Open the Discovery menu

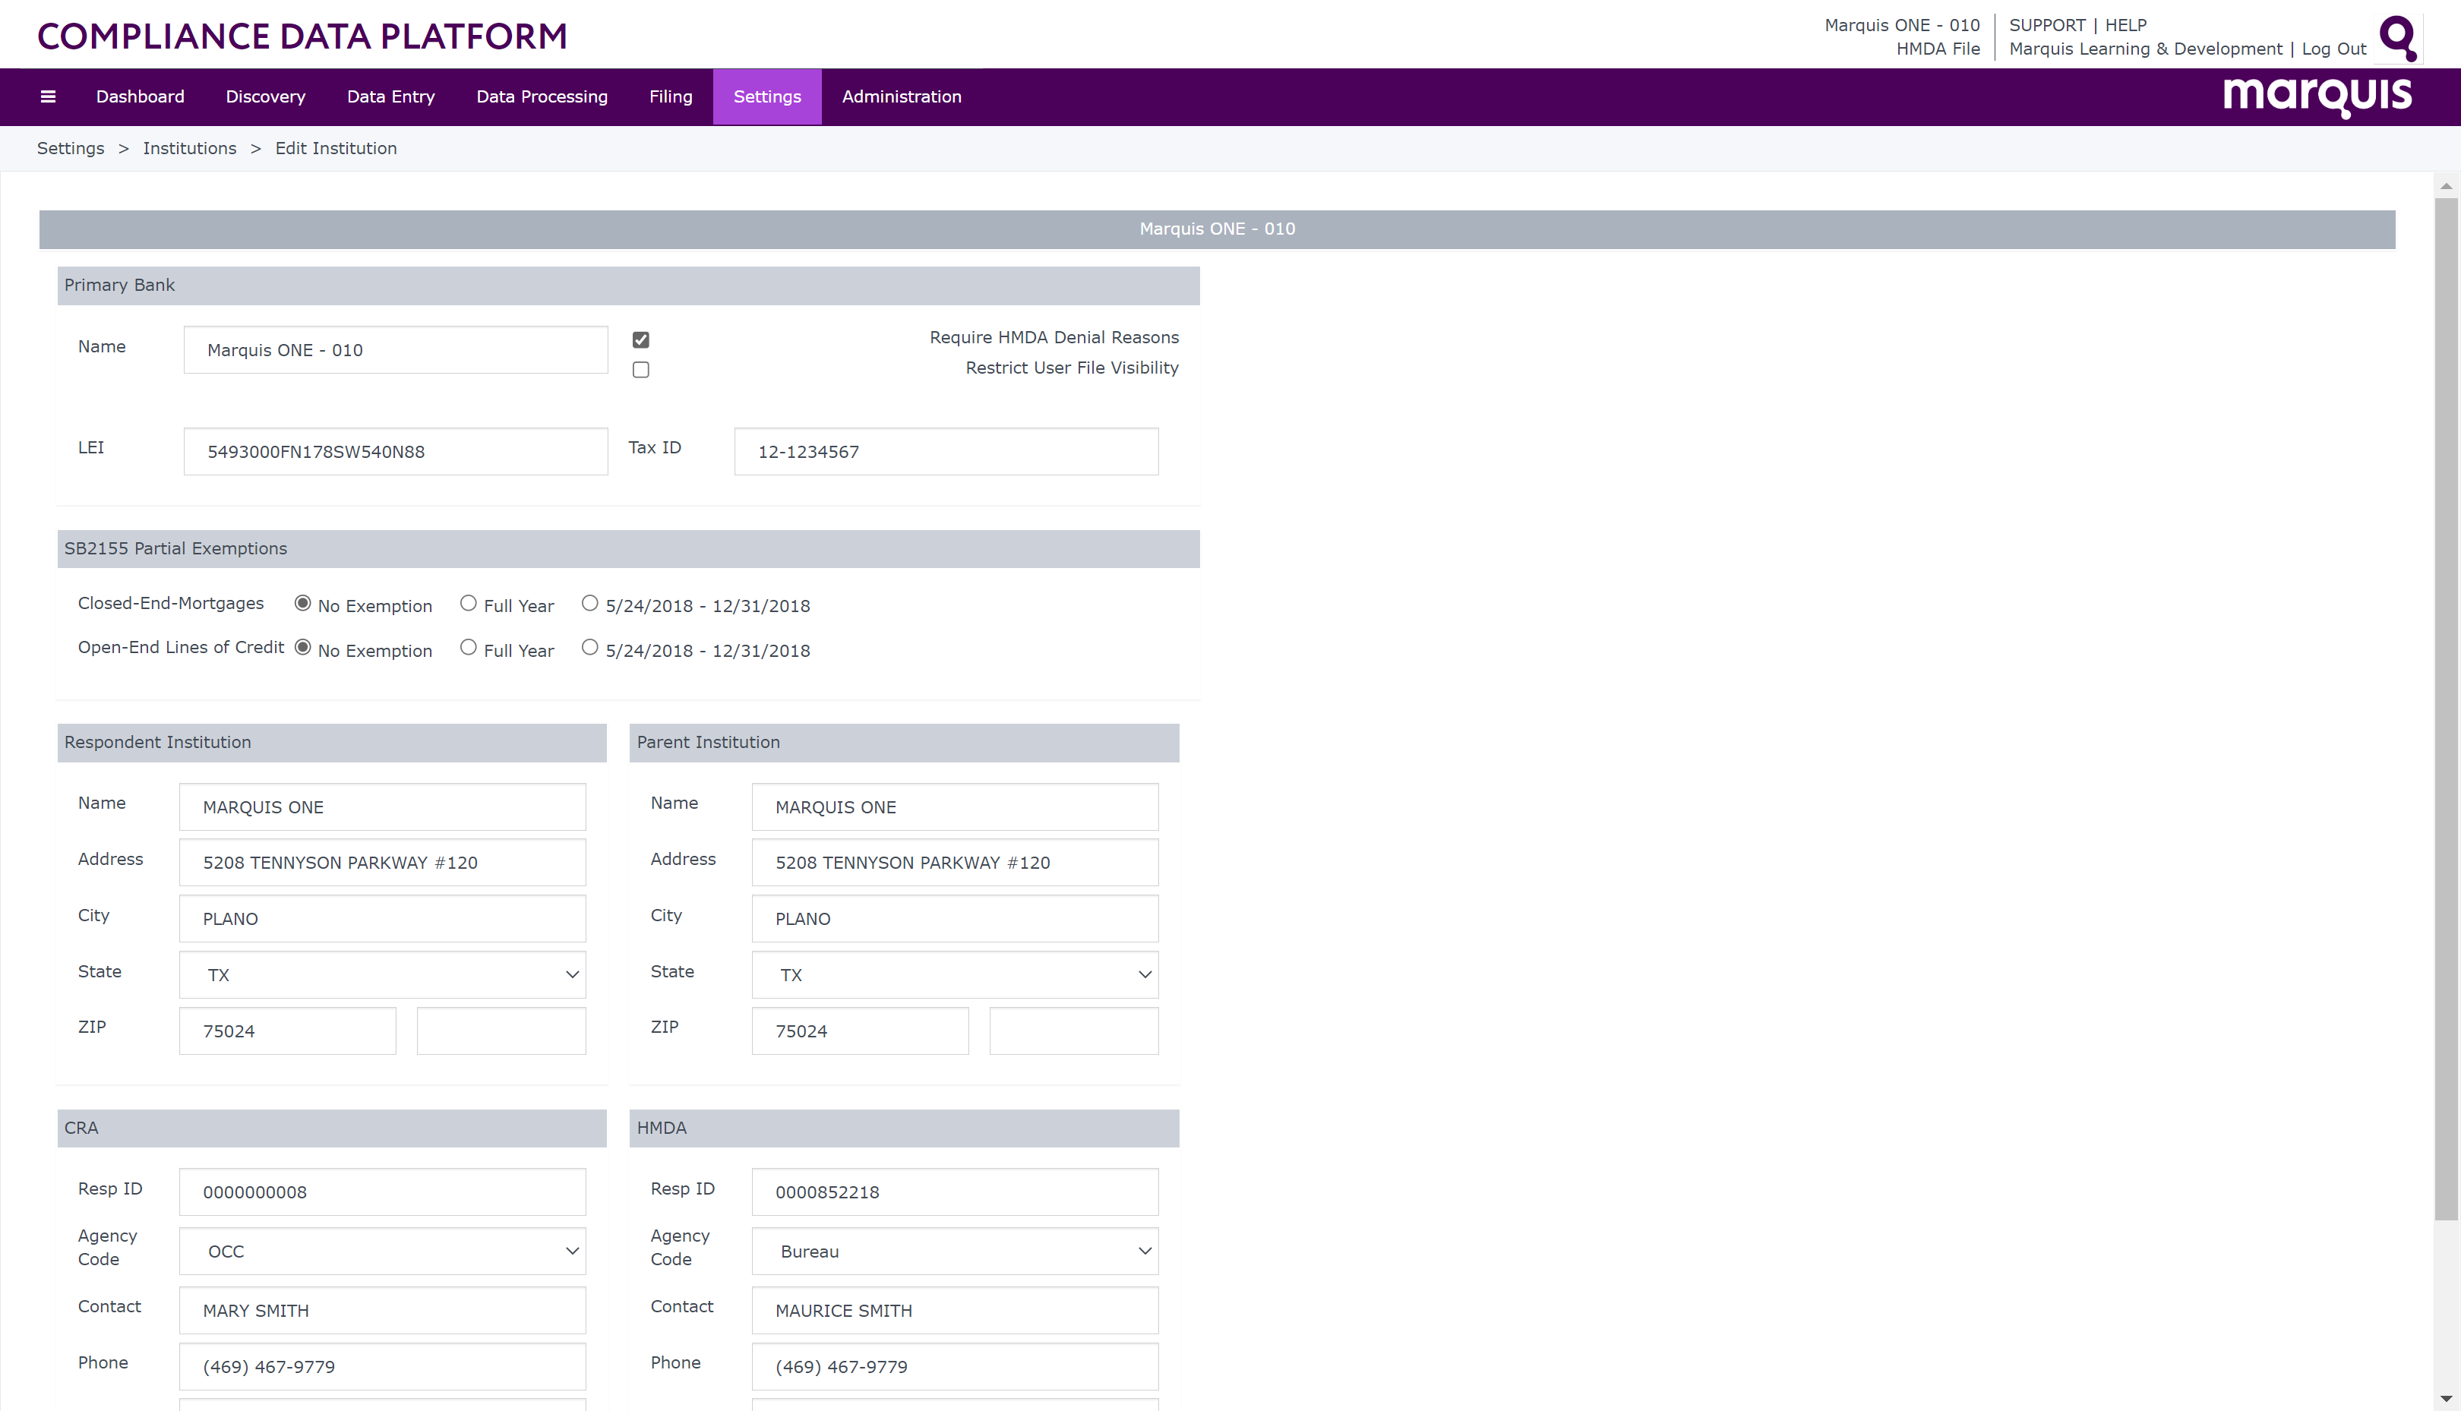(x=266, y=97)
